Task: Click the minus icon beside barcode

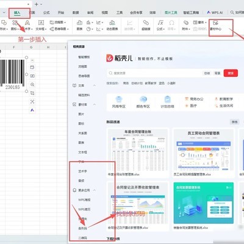Action: (32, 60)
